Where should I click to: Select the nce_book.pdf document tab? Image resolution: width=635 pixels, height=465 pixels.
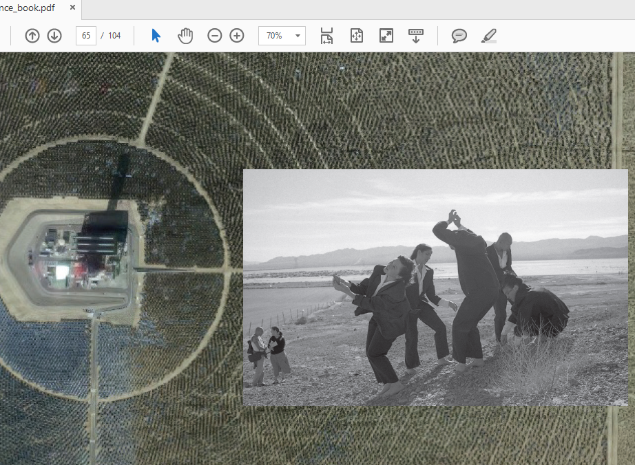click(28, 8)
